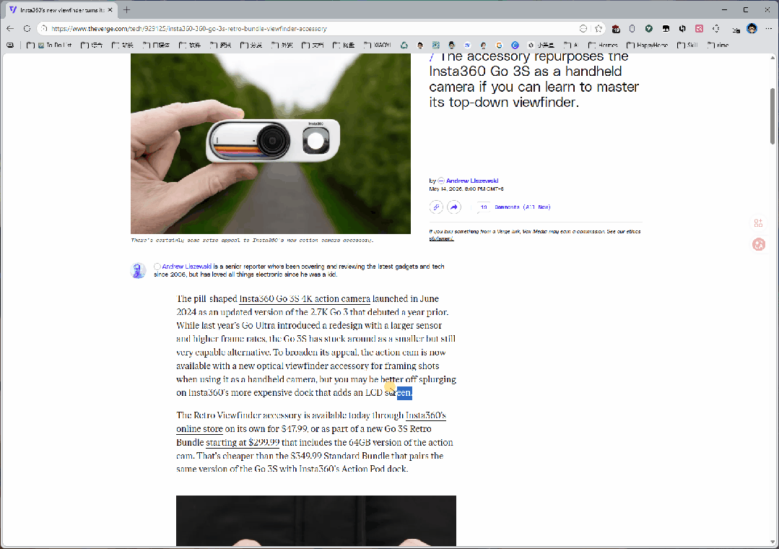Follow author via circle in bio line
This screenshot has width=779, height=549.
[x=157, y=267]
